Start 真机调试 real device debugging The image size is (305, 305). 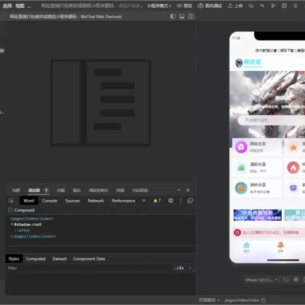[210, 6]
